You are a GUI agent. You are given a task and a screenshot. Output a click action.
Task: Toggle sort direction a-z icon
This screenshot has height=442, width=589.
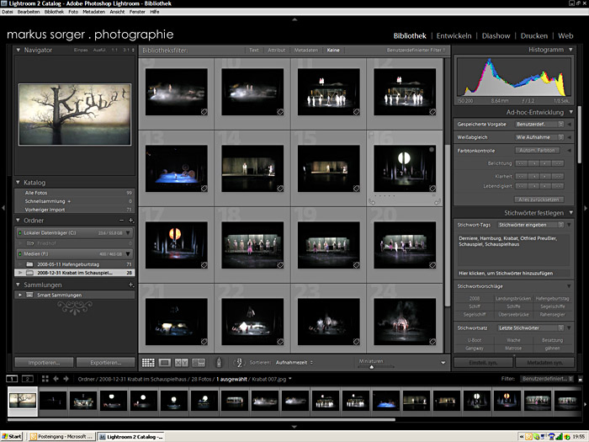pyautogui.click(x=239, y=362)
